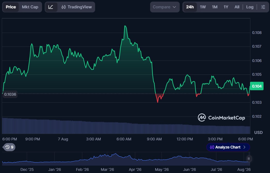270x173 pixels.
Task: Click the 9:00 AM axis label
Action: 154,139
